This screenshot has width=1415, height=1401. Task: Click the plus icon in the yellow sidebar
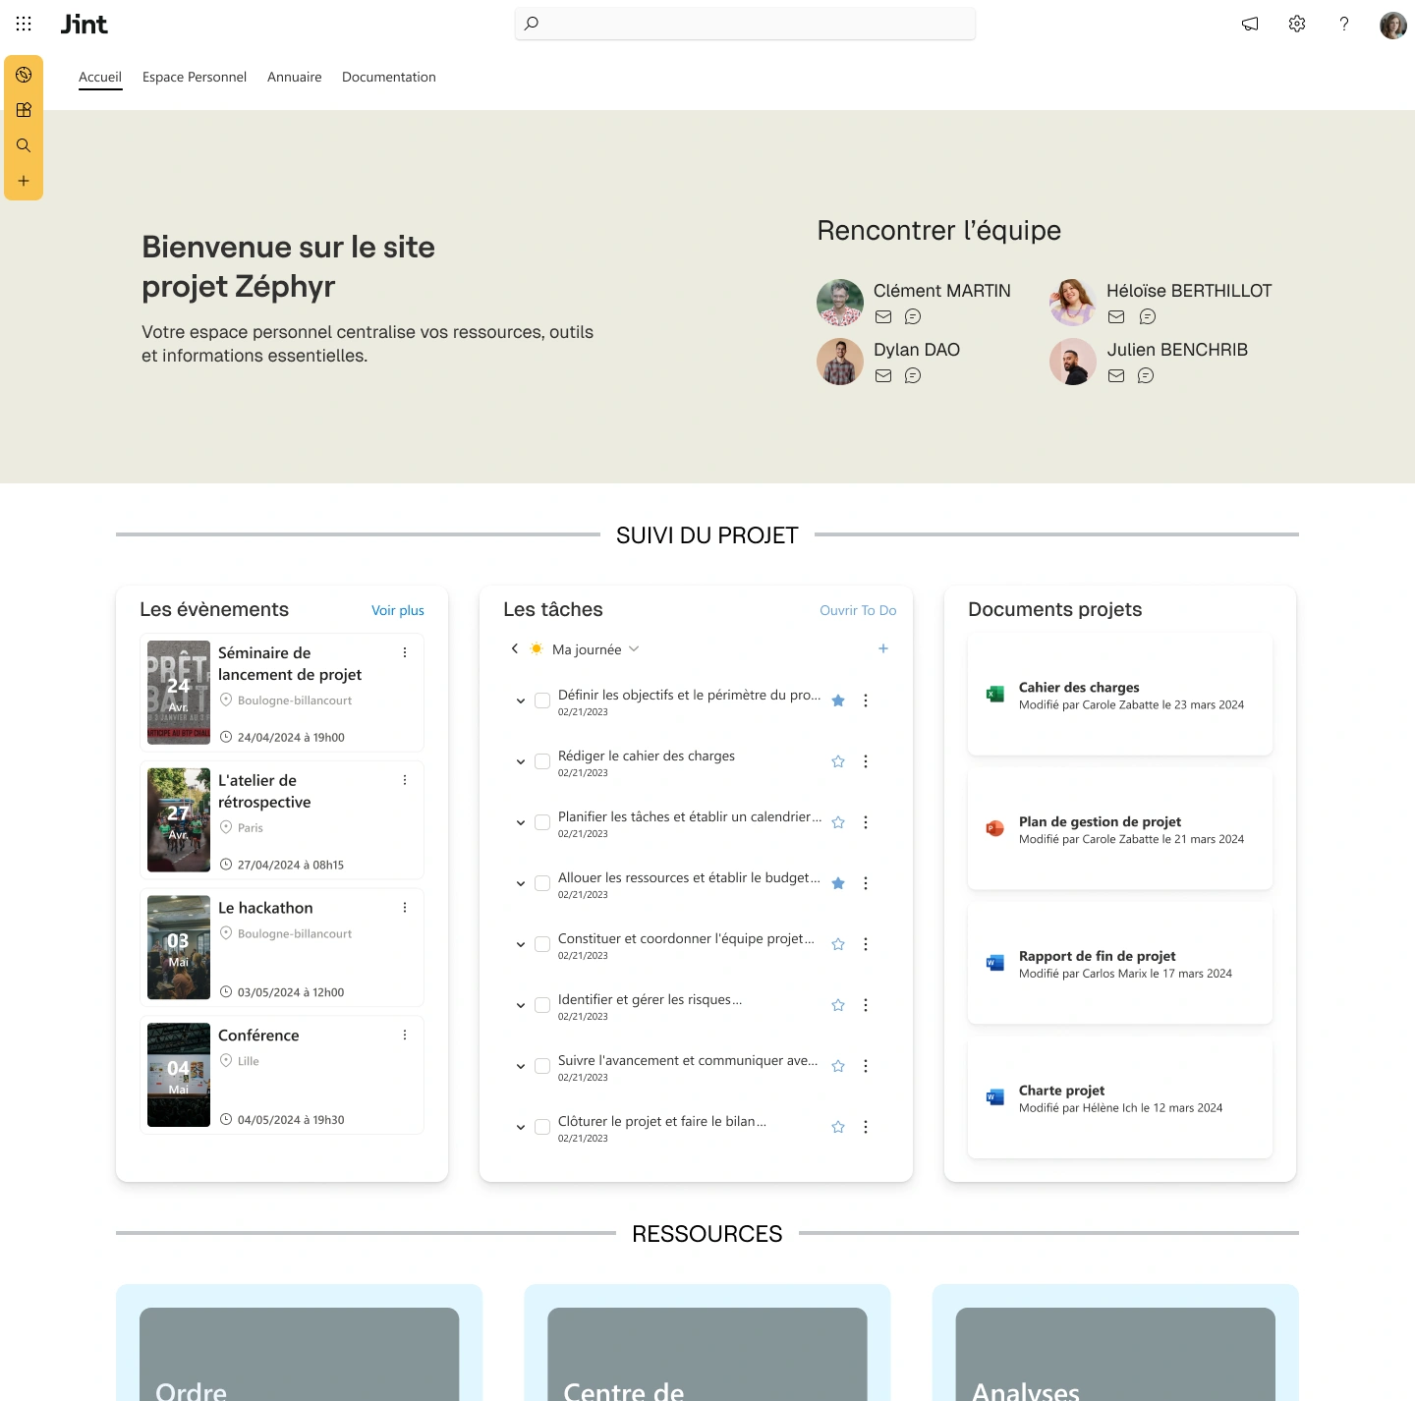coord(24,181)
